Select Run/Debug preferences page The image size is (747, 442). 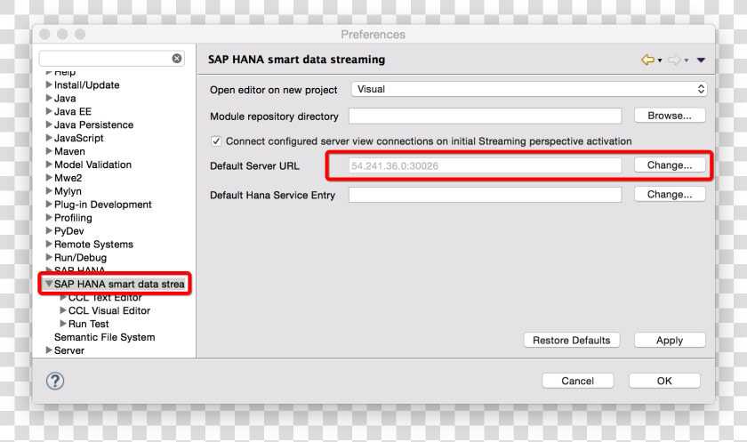pyautogui.click(x=81, y=258)
